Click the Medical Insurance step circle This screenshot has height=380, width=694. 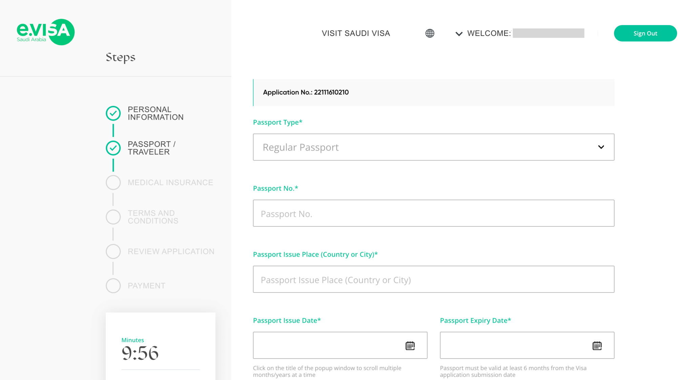(113, 182)
